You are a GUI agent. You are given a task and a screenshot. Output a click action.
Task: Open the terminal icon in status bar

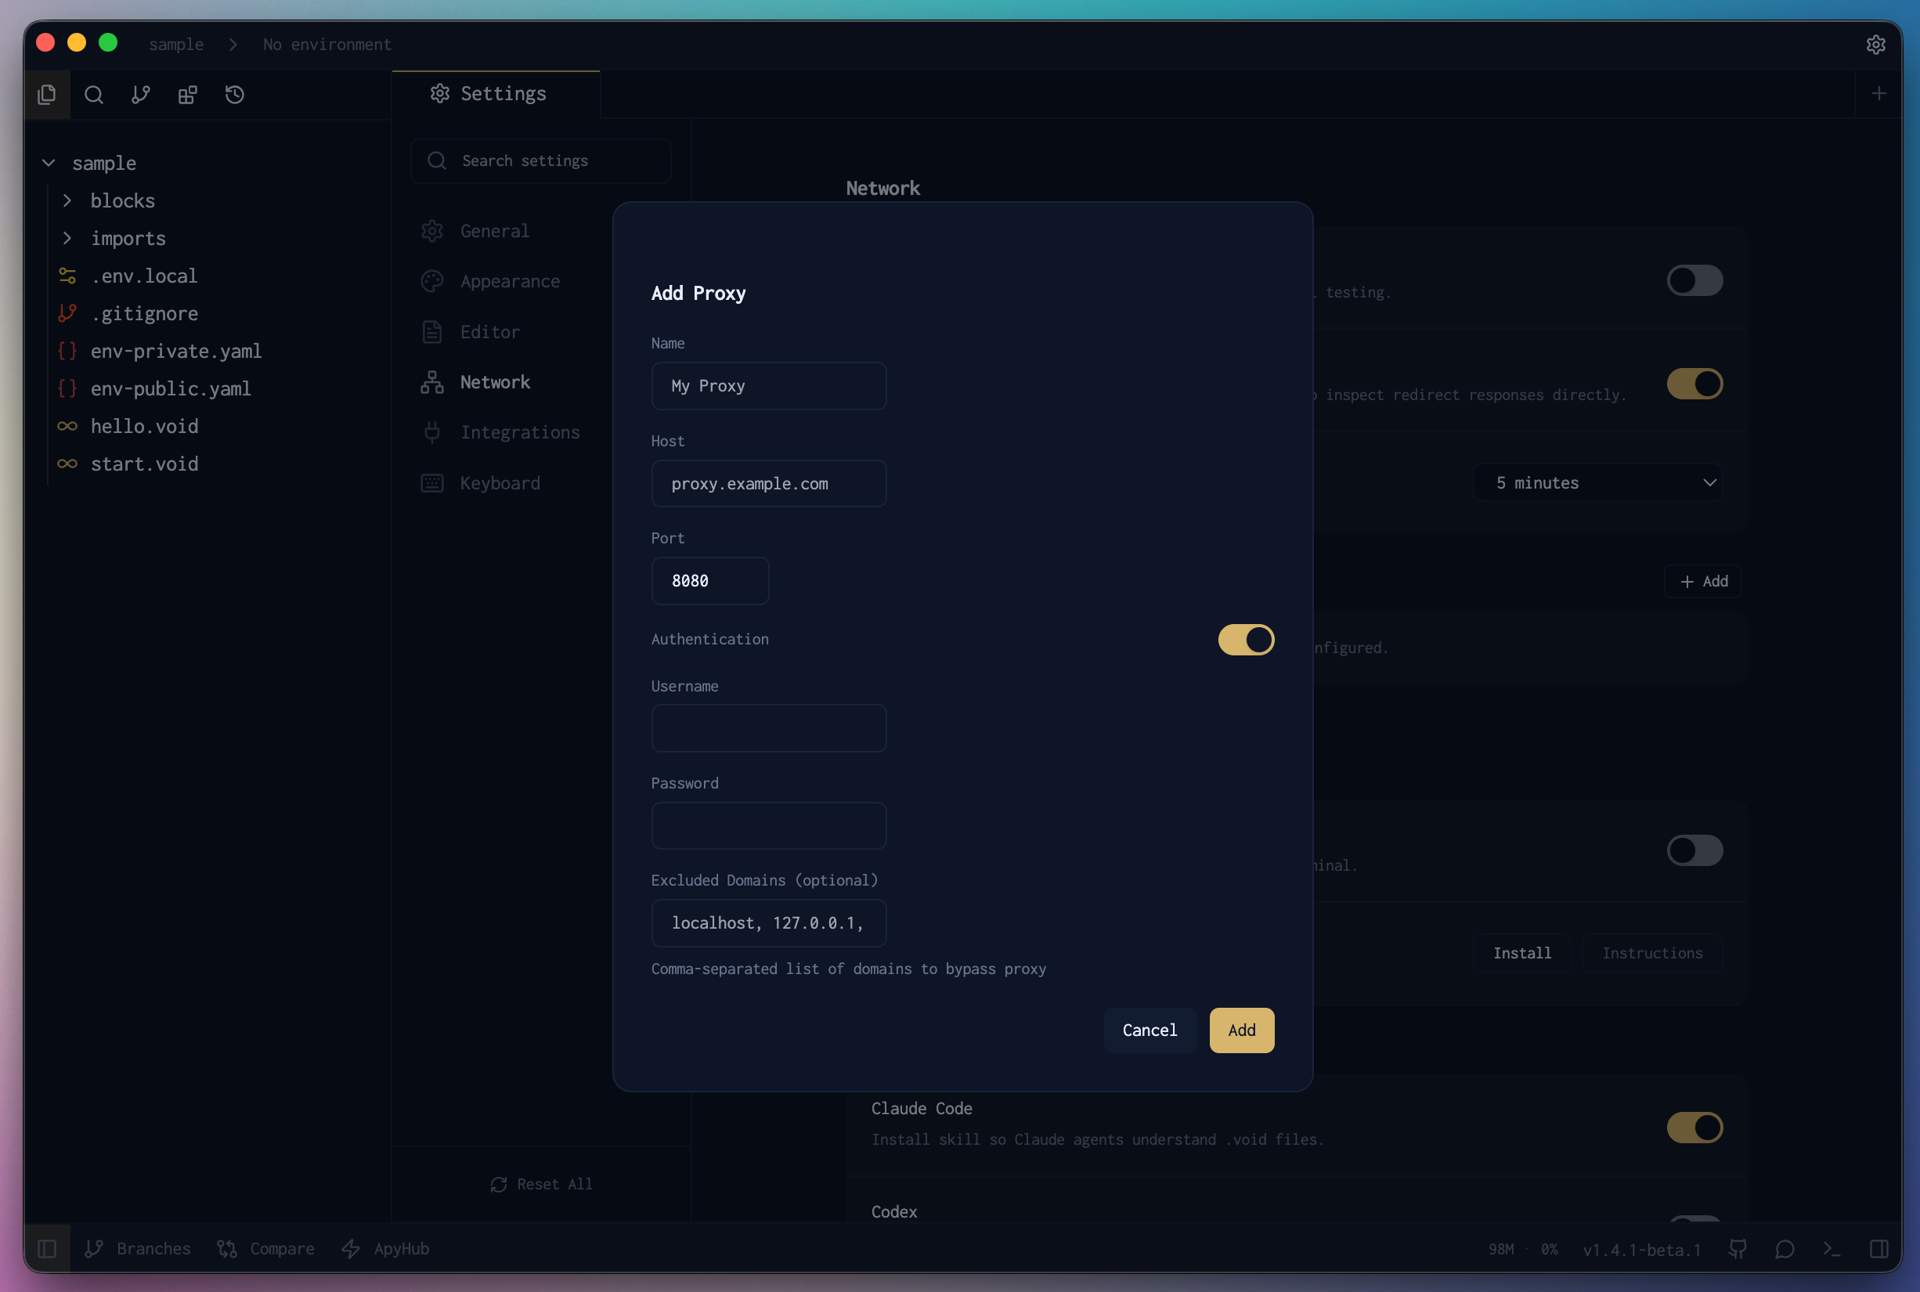pos(1831,1248)
